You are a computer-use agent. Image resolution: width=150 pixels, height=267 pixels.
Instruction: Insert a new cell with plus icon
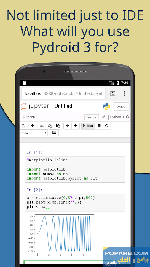32,126
